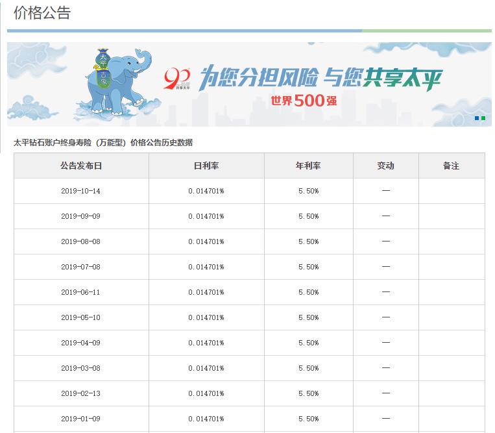This screenshot has height=433, width=495.
Task: Click the 太平钻石账户终身寿险 table title
Action: (x=103, y=142)
